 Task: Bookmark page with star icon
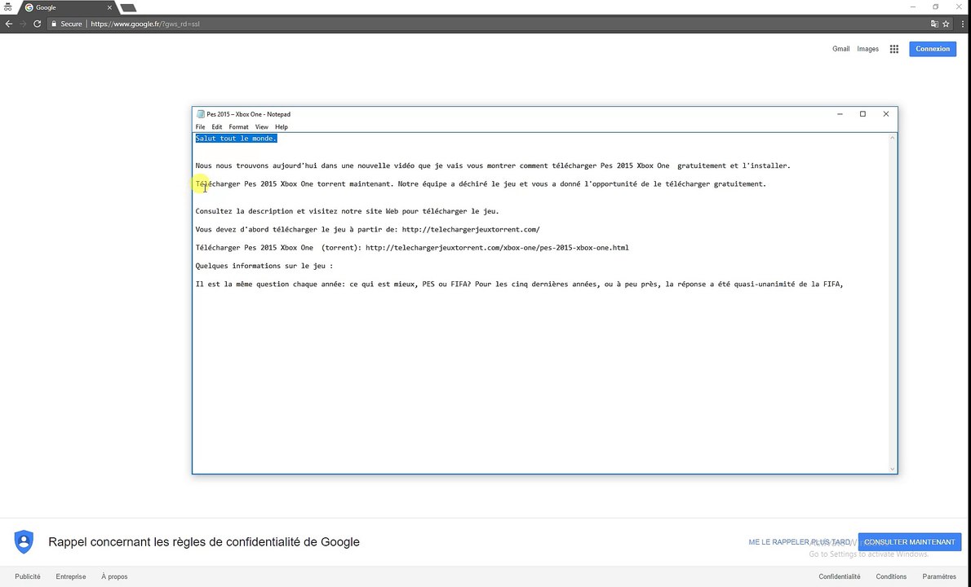(x=946, y=24)
